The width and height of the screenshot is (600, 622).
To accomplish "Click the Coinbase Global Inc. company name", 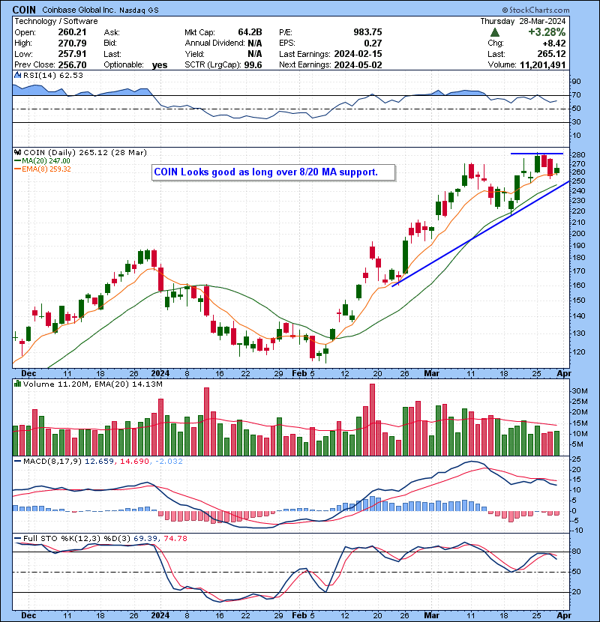I will (x=79, y=10).
